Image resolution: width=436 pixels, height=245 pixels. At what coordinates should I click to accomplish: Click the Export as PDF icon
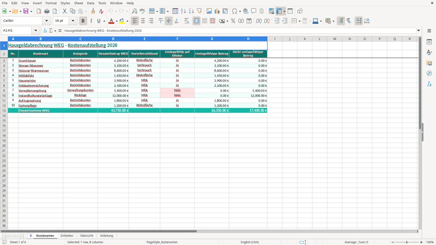pos(39,11)
